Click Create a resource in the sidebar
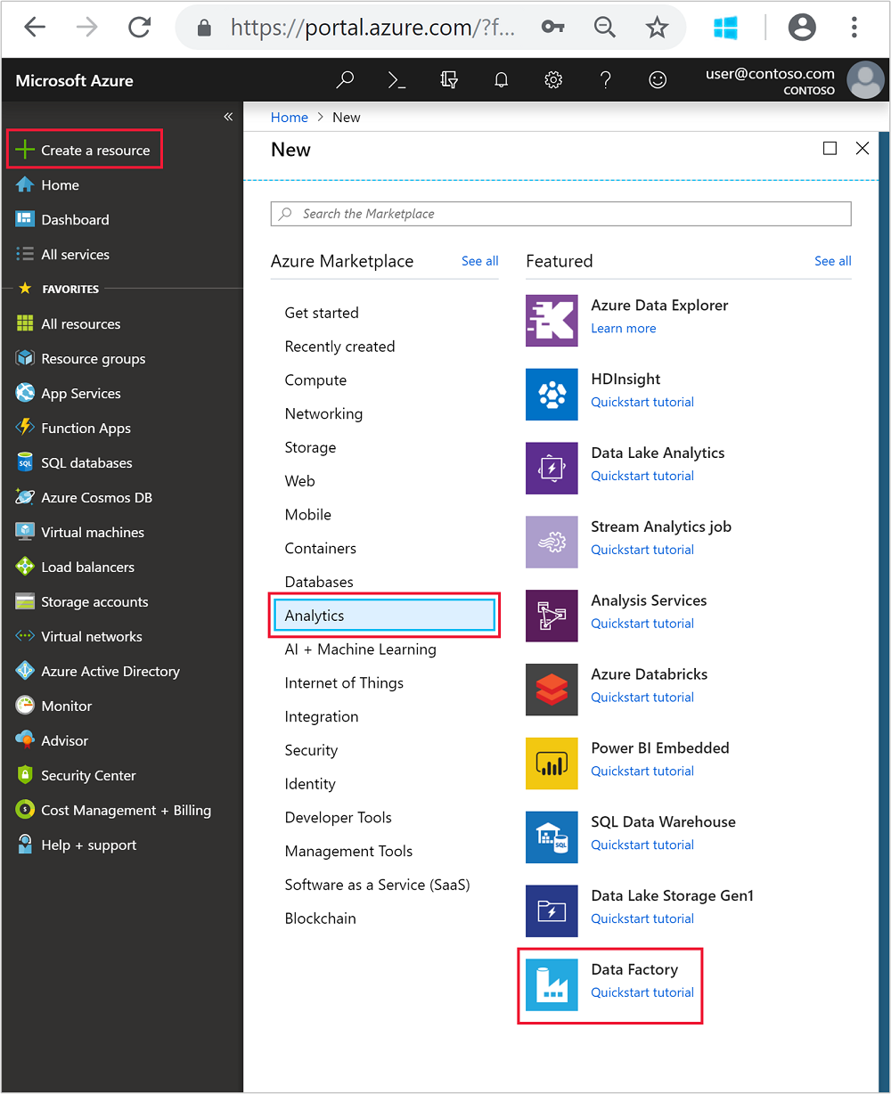 tap(84, 149)
